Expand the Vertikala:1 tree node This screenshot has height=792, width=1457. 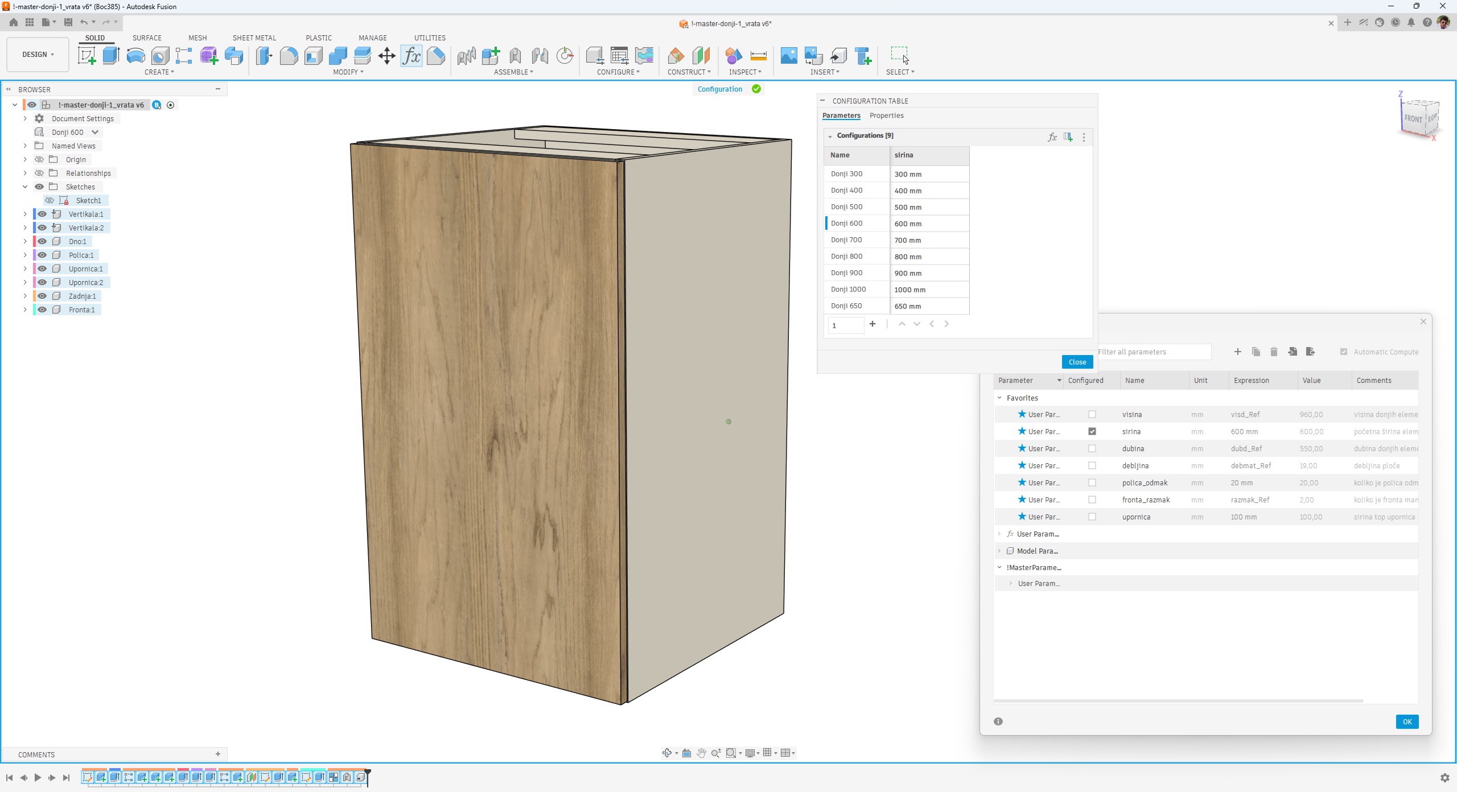pyautogui.click(x=25, y=214)
